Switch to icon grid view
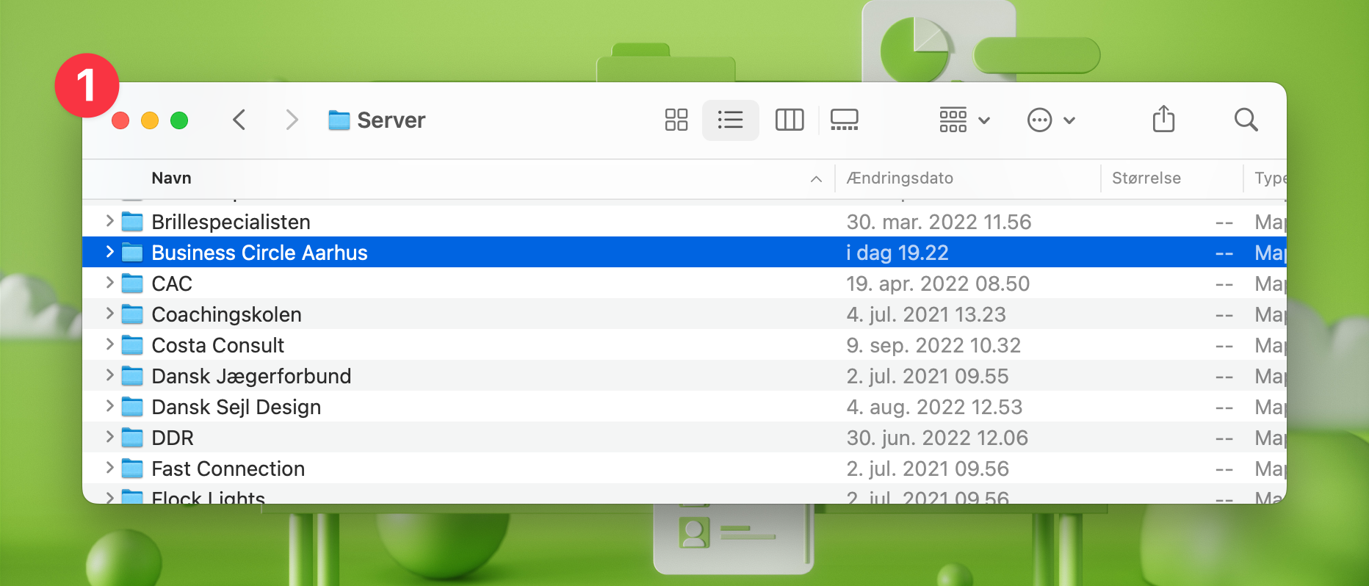This screenshot has width=1369, height=586. point(676,120)
